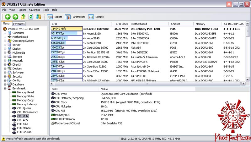Click the Report toolbar button
Viewport: 251px width, 142px height.
coord(55,17)
